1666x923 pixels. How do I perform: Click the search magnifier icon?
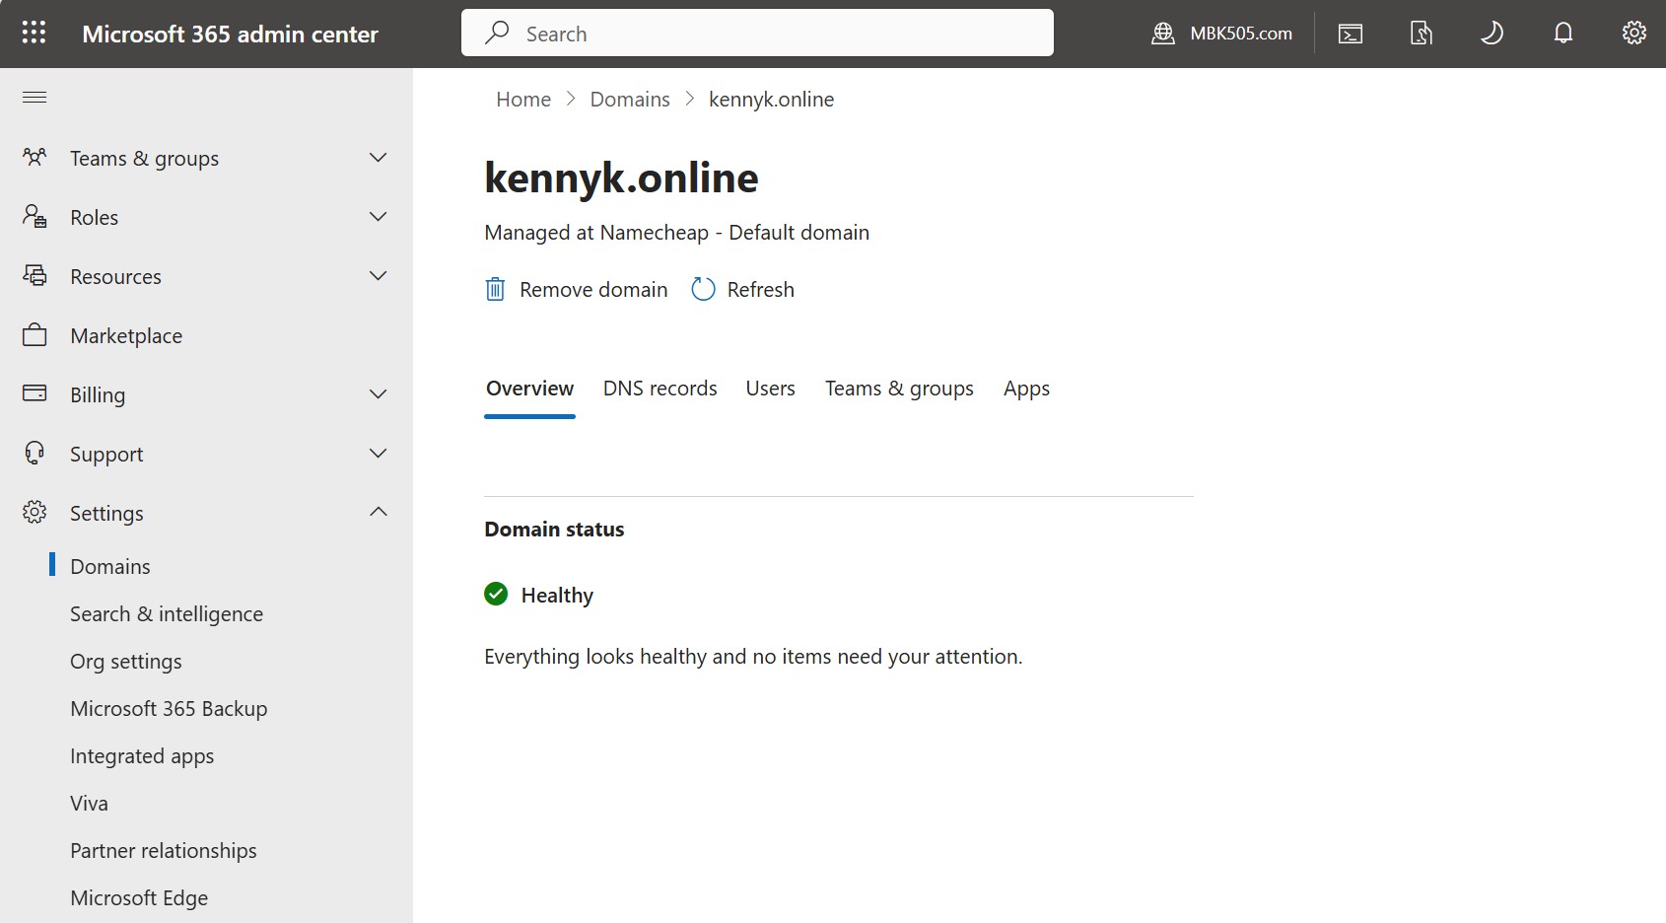497,33
